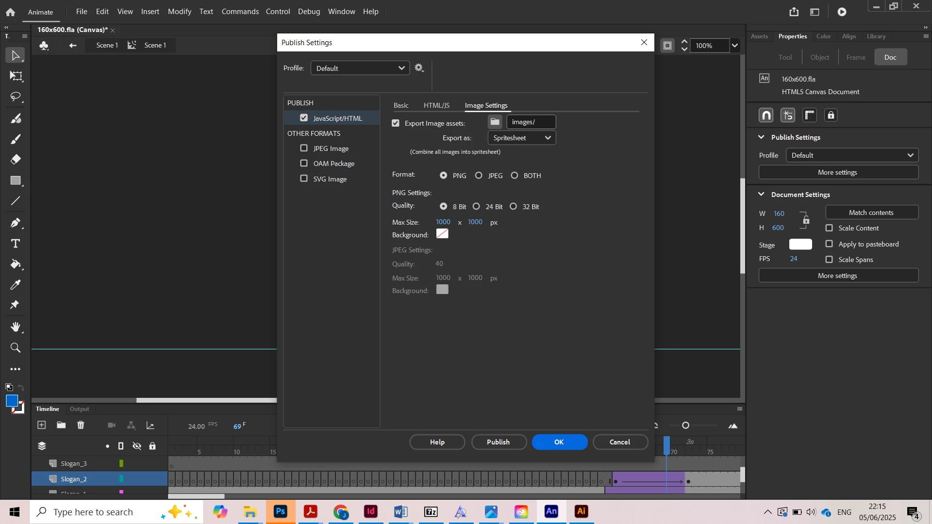932x524 pixels.
Task: Open the Export as Spritesheet dropdown
Action: (x=521, y=138)
